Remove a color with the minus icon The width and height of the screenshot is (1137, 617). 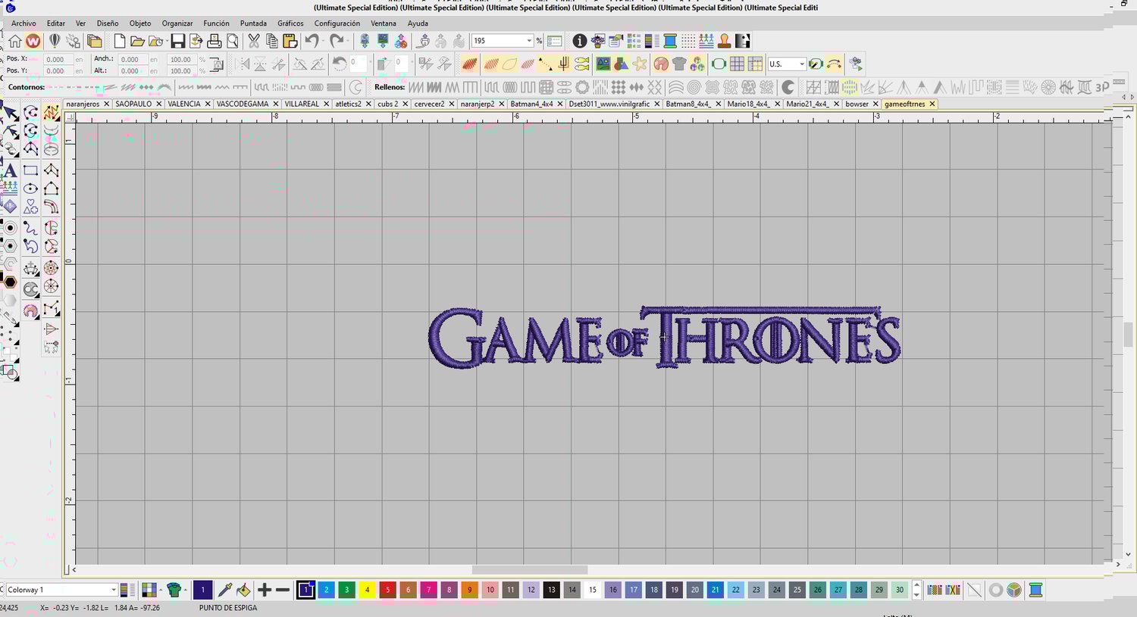(x=283, y=590)
